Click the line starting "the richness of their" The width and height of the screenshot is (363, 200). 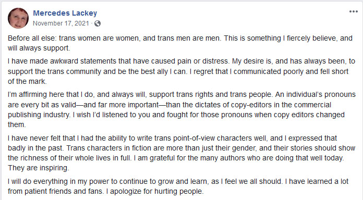click(x=176, y=158)
